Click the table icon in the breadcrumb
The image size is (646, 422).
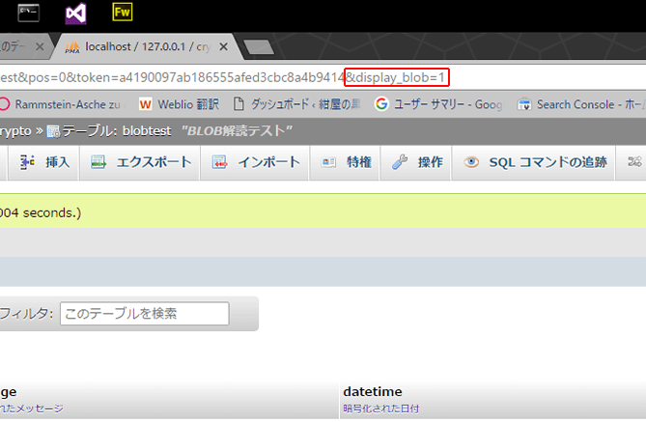point(53,131)
